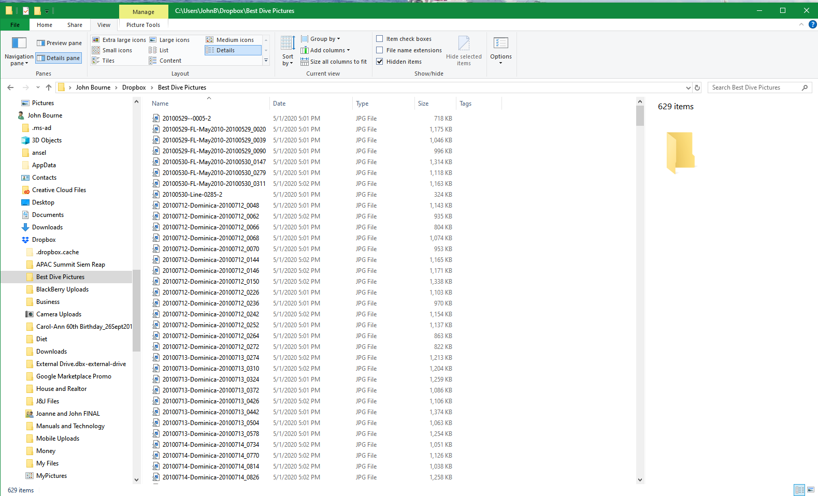818x496 pixels.
Task: Open the Group by dropdown
Action: (321, 39)
